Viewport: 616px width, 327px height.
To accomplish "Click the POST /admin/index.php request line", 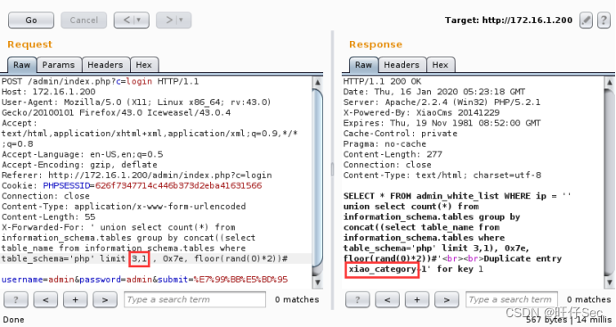I will 101,81.
